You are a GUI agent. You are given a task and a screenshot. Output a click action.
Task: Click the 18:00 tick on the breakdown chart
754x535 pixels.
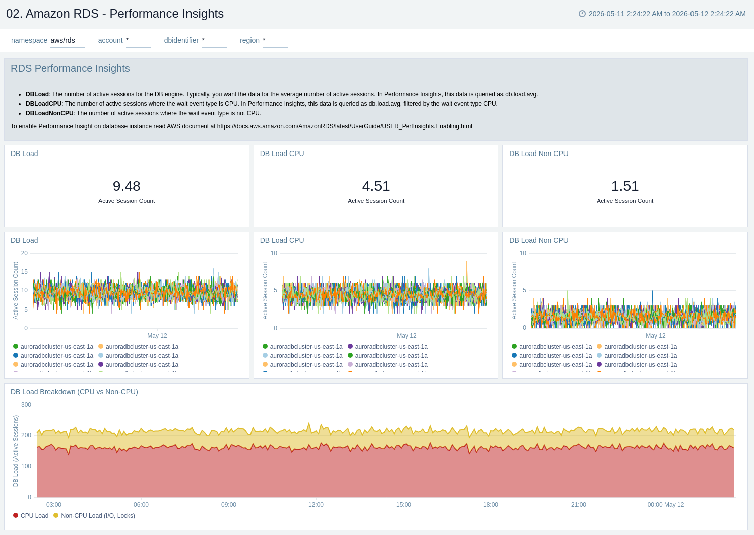coord(491,505)
